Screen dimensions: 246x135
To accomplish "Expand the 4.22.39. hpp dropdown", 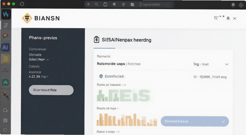I will [39, 77].
